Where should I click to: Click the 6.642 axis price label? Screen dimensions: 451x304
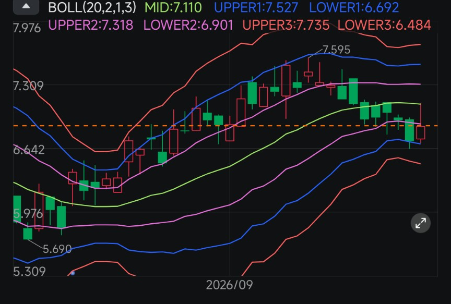point(29,150)
